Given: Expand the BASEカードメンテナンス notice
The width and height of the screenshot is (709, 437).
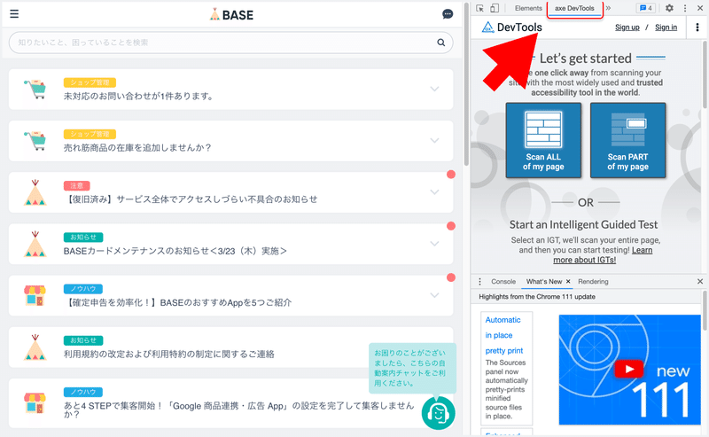Looking at the screenshot, I should [x=434, y=244].
